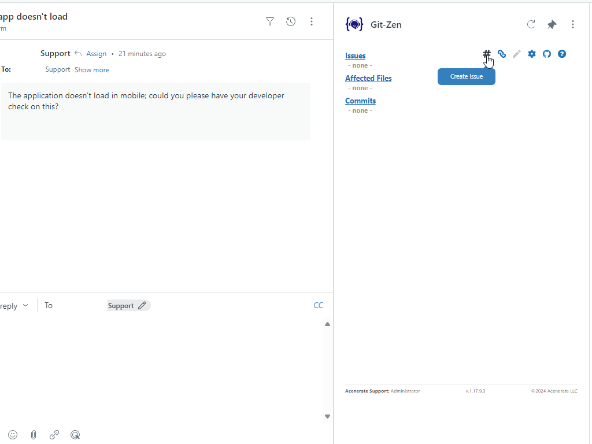The image size is (592, 444).
Task: Click the chain link issue icon
Action: pos(502,54)
